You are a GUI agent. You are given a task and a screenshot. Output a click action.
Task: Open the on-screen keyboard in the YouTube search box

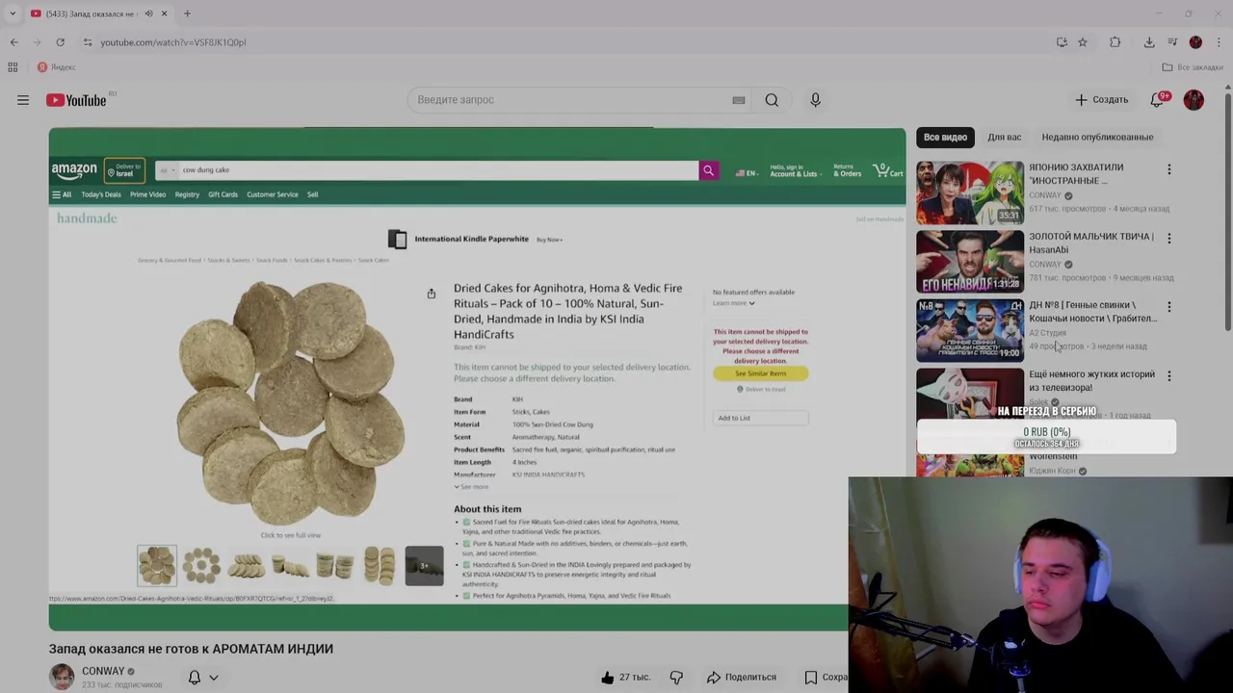(x=739, y=100)
